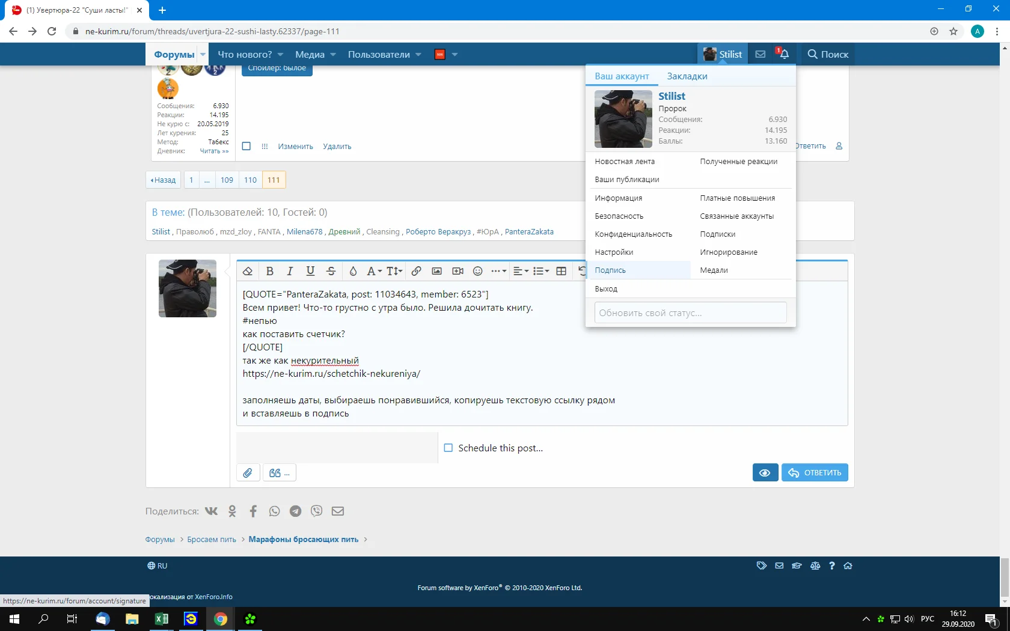Open the RU language chooser
The width and height of the screenshot is (1010, 631).
pyautogui.click(x=158, y=566)
